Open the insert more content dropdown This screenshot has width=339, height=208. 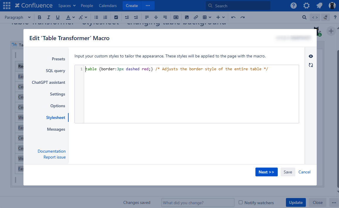[x=221, y=17]
